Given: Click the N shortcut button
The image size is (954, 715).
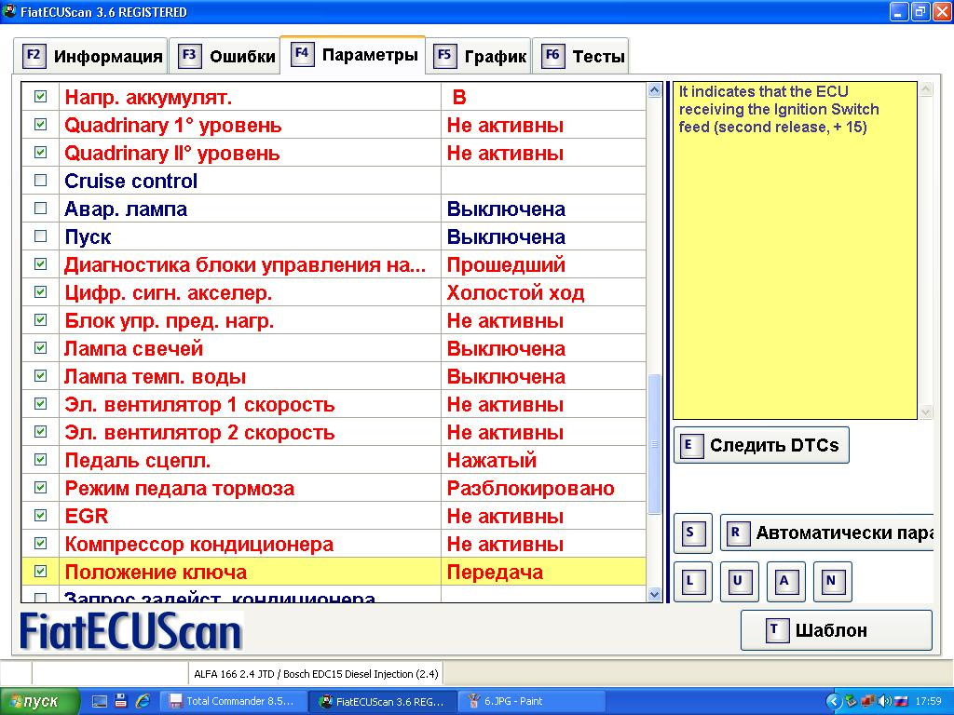Looking at the screenshot, I should [x=832, y=581].
